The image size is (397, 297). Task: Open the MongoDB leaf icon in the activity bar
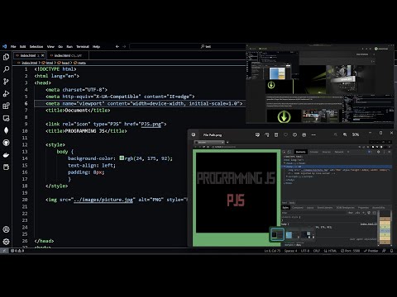coord(6,130)
